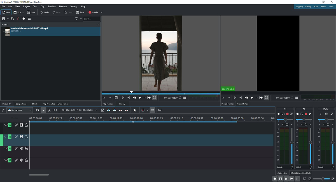This screenshot has width=336, height=182.
Task: Toggle lock on track A2
Action: point(26,160)
